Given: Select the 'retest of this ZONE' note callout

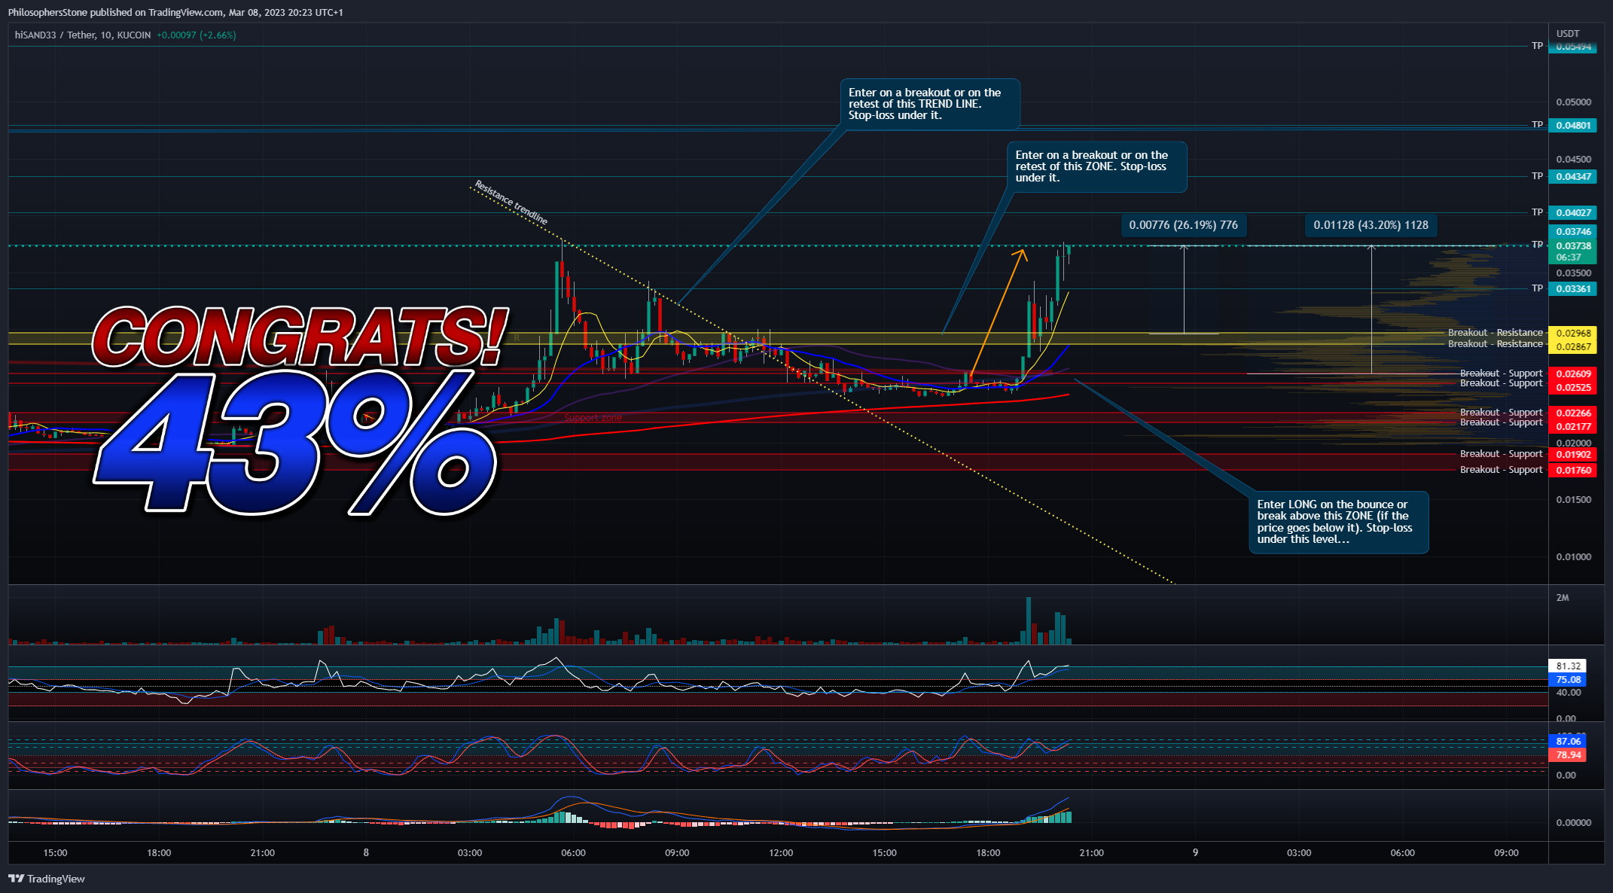Looking at the screenshot, I should pyautogui.click(x=1096, y=166).
